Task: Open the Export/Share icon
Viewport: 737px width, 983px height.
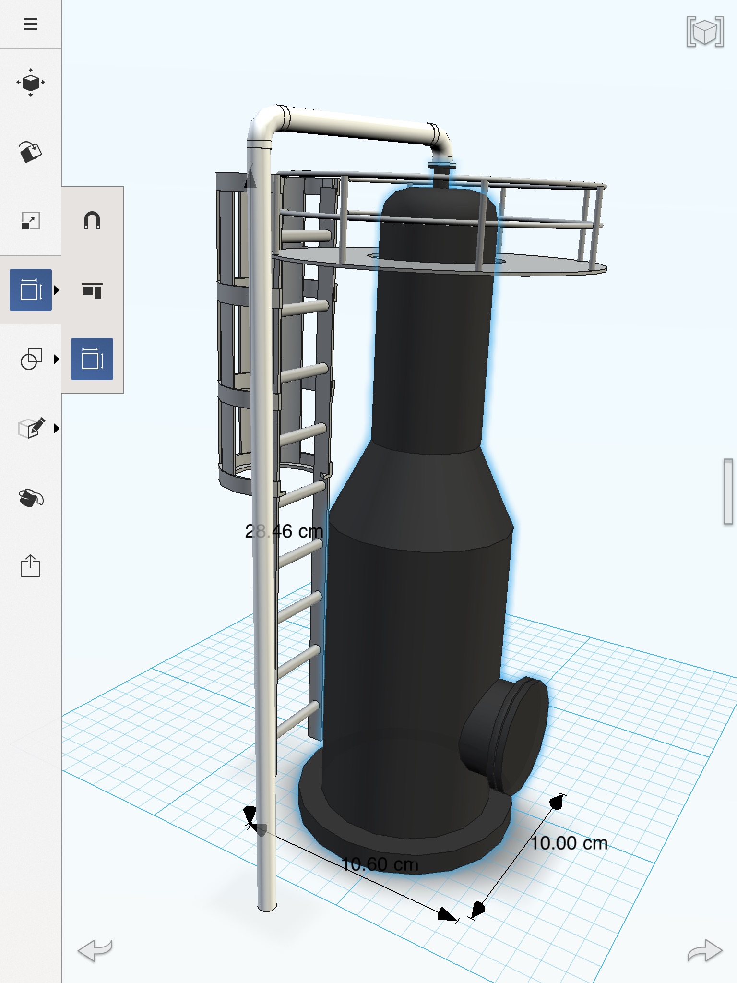Action: click(x=30, y=565)
